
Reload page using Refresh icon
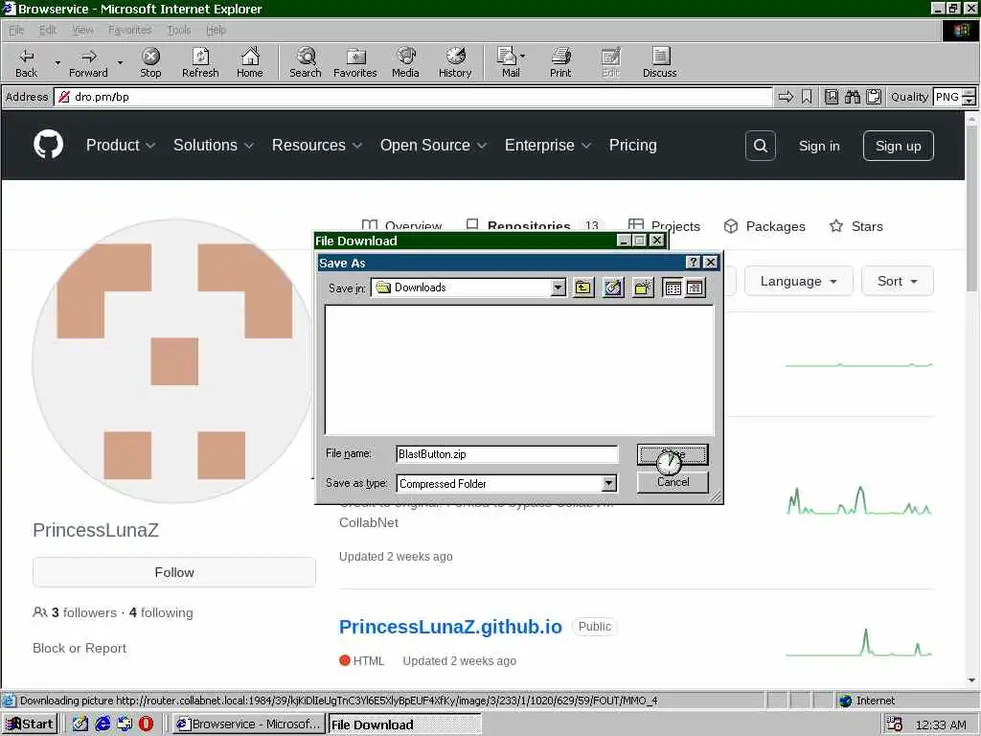click(200, 62)
